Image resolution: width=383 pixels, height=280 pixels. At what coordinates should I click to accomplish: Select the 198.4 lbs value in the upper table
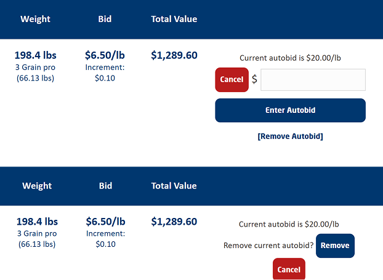click(x=36, y=55)
